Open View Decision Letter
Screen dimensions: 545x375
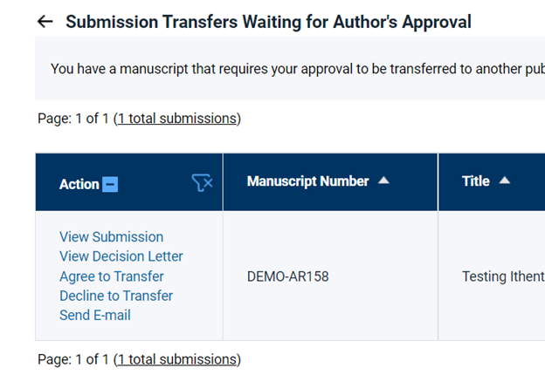pos(121,256)
